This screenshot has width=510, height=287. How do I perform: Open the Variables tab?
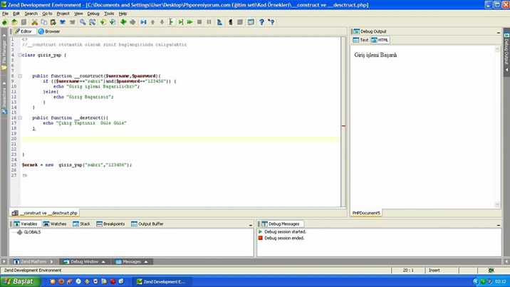(26, 224)
